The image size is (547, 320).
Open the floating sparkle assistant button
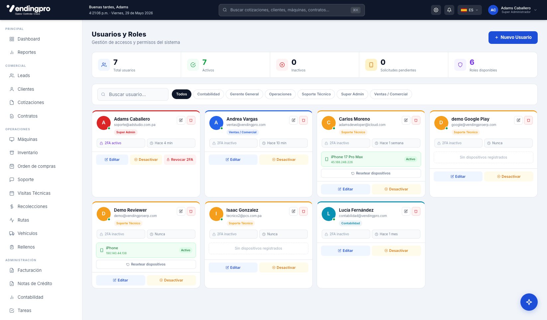(x=529, y=302)
